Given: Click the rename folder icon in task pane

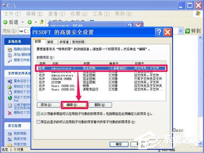Looking at the screenshot, I should pyautogui.click(x=10, y=82).
